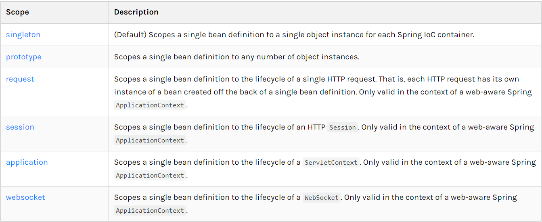Click the request scope link
Image resolution: width=542 pixels, height=222 pixels.
pyautogui.click(x=20, y=79)
